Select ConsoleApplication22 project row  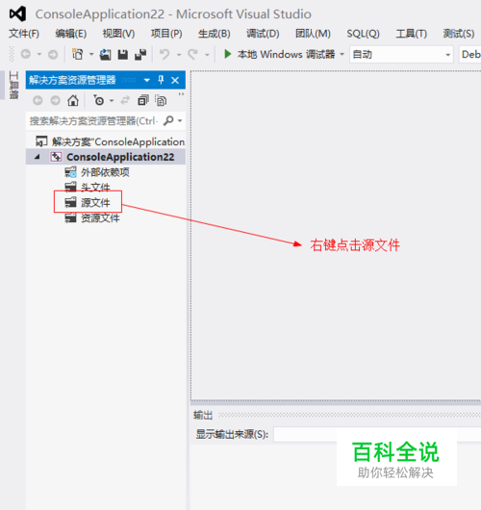[106, 157]
